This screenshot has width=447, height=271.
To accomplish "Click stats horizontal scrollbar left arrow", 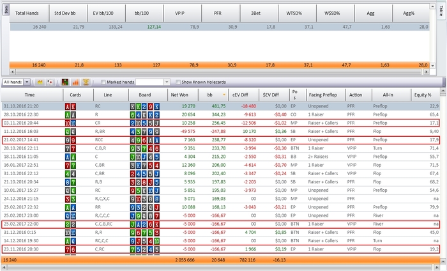I will point(12,72).
